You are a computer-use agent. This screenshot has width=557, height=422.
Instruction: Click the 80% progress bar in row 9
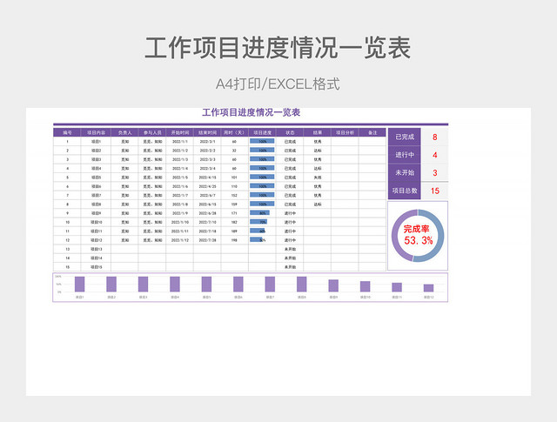[259, 213]
